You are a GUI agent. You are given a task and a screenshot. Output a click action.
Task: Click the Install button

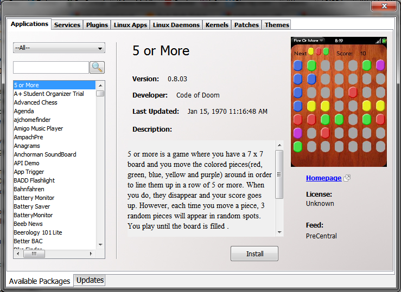point(254,254)
